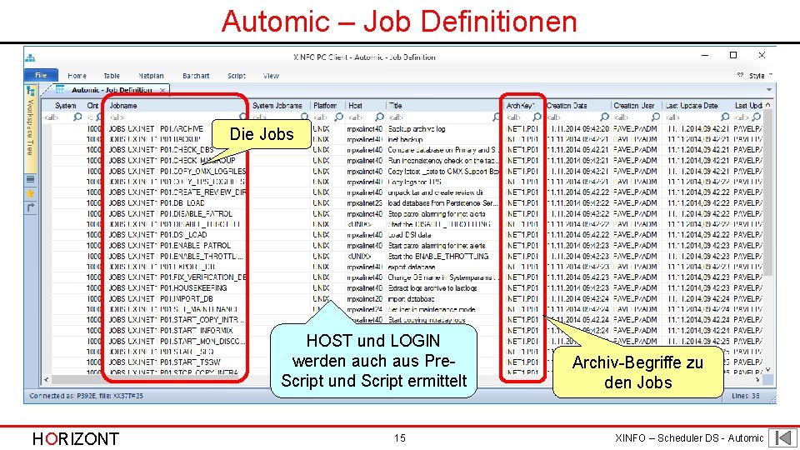Click the search icon in ArchKey1 filter
The width and height of the screenshot is (800, 450).
coord(537,117)
